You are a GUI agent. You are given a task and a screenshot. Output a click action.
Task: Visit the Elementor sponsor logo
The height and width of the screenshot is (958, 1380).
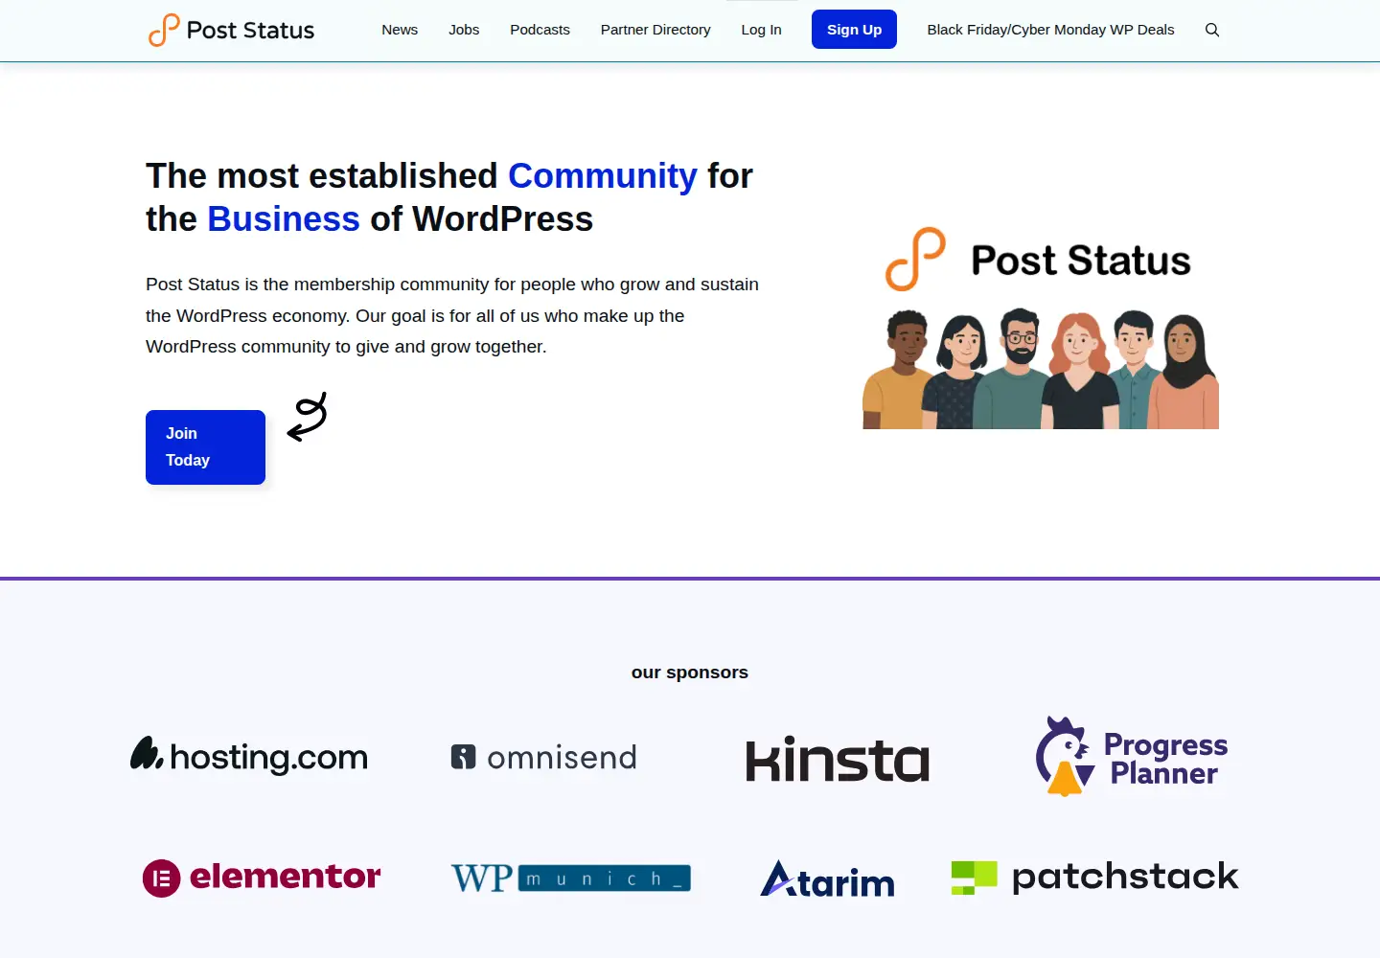point(262,878)
